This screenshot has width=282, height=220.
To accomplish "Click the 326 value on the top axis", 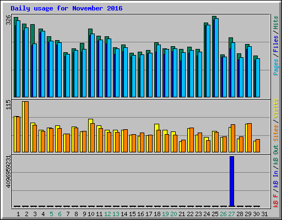I will [x=8, y=20].
